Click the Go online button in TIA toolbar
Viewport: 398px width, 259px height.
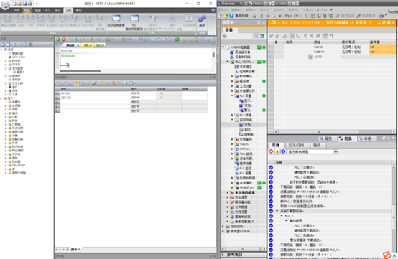pyautogui.click(x=345, y=16)
